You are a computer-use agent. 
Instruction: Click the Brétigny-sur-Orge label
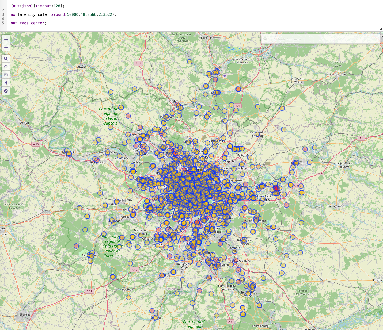[x=184, y=266]
